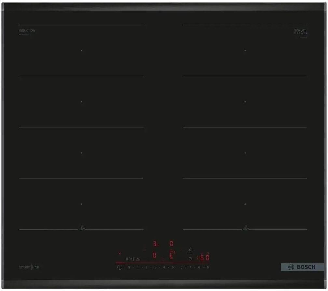Tap the frying sensor pan icon

click(190, 250)
